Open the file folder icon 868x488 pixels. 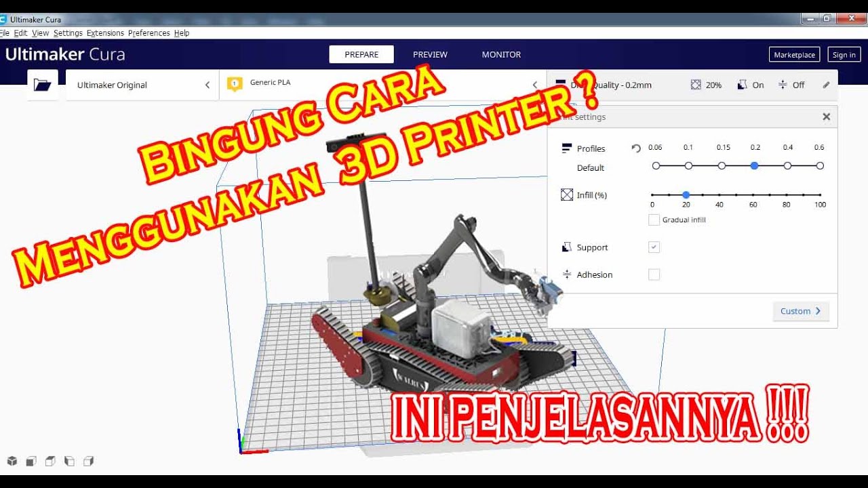pos(42,85)
